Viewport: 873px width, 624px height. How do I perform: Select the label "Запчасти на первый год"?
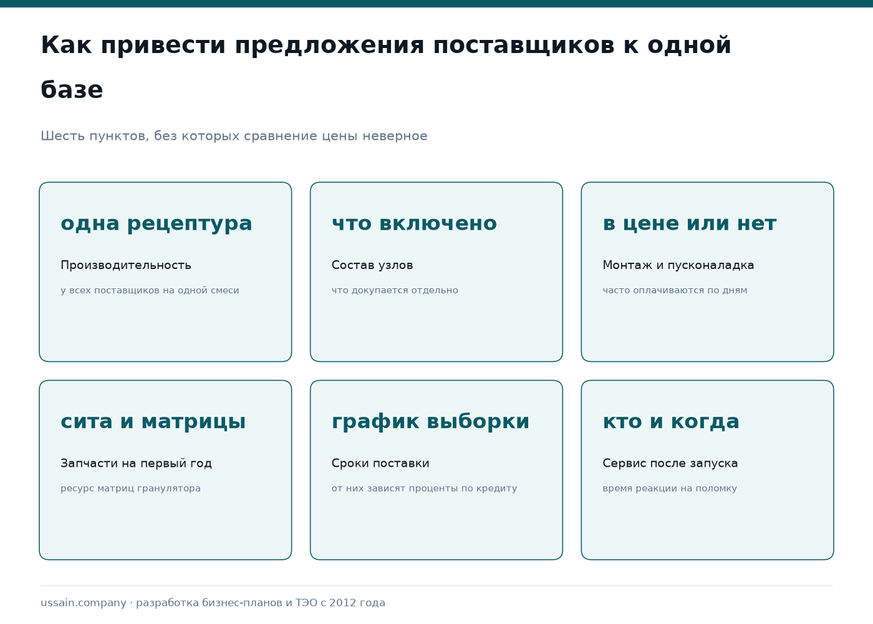[136, 464]
